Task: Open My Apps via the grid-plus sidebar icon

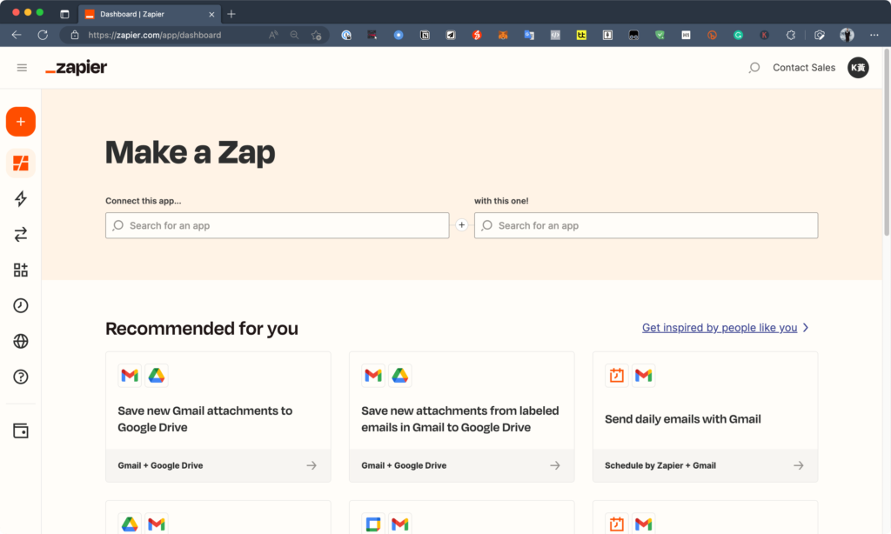Action: tap(21, 270)
